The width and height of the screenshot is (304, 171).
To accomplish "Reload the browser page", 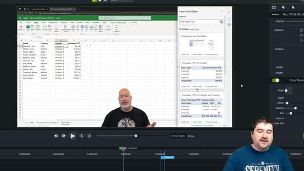I will click(x=30, y=13).
